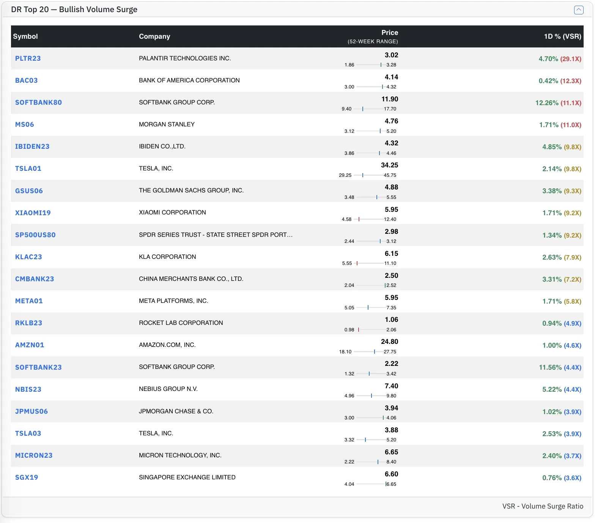Go to the META01 symbol page

pos(29,301)
